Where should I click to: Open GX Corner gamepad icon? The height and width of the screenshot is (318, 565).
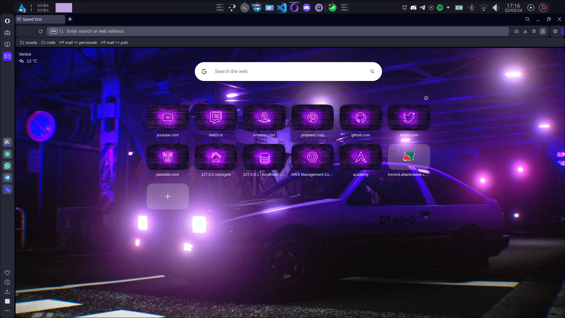[7, 56]
